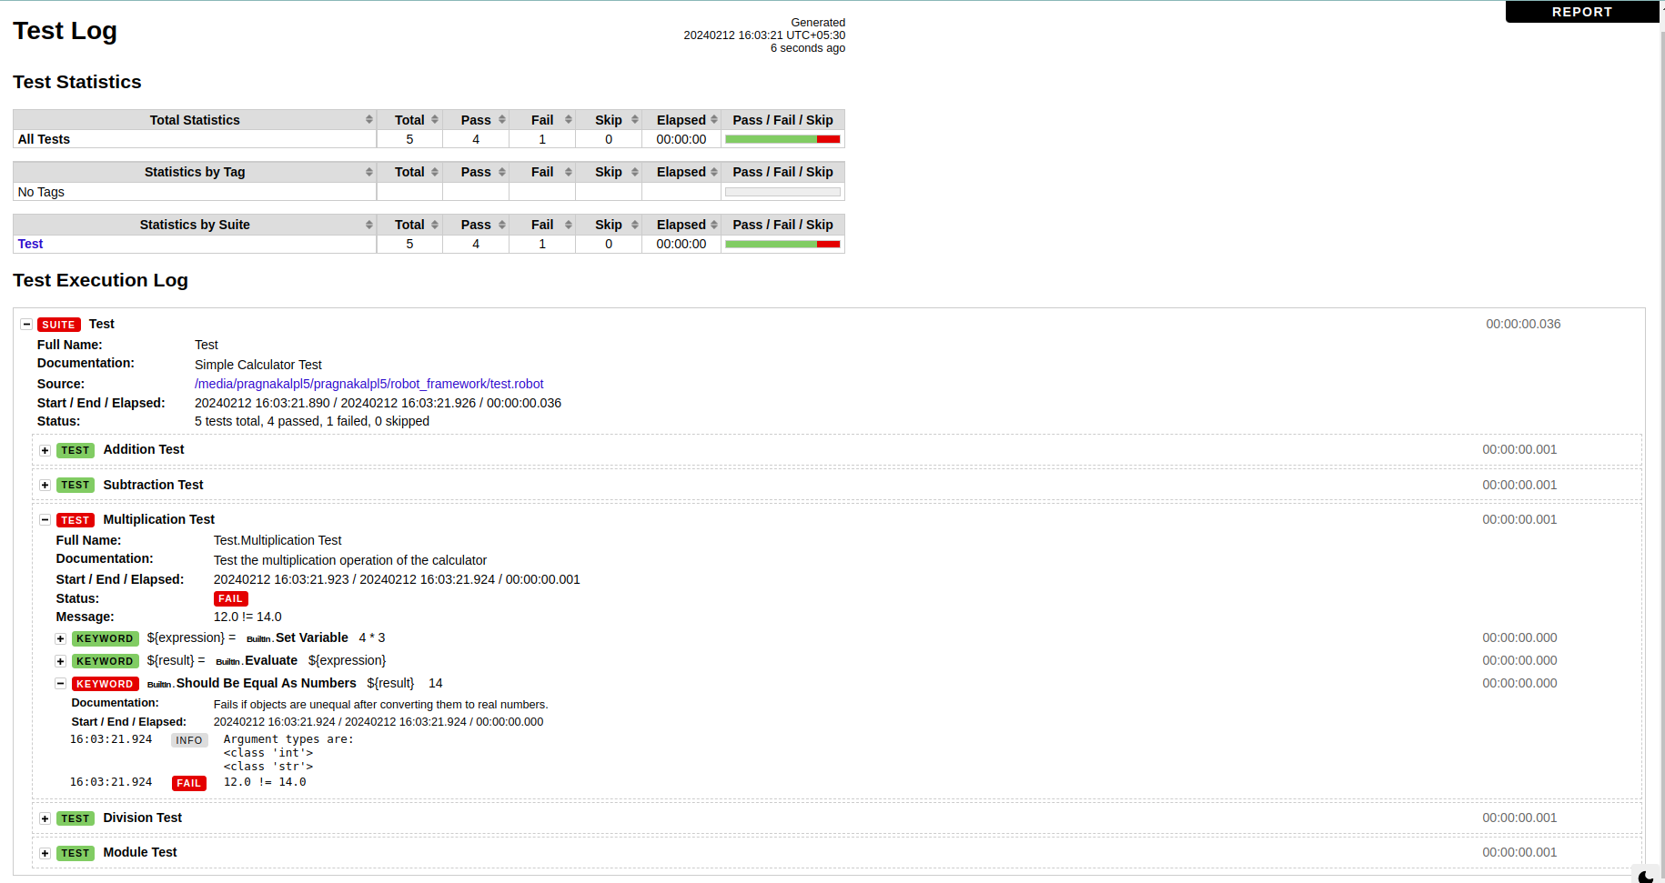Viewport: 1665px width, 883px height.
Task: Collapse the Test suite section
Action: 26,325
